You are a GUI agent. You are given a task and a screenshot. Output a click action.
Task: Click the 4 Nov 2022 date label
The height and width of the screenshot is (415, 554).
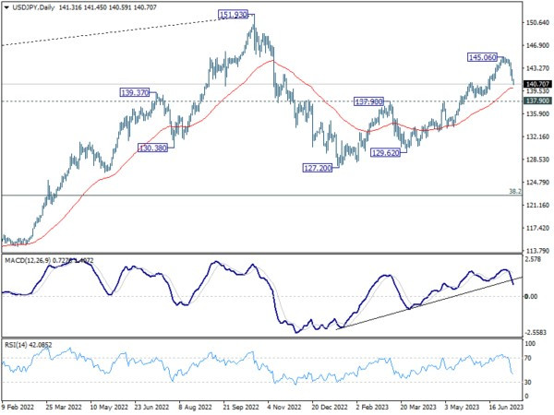click(284, 408)
